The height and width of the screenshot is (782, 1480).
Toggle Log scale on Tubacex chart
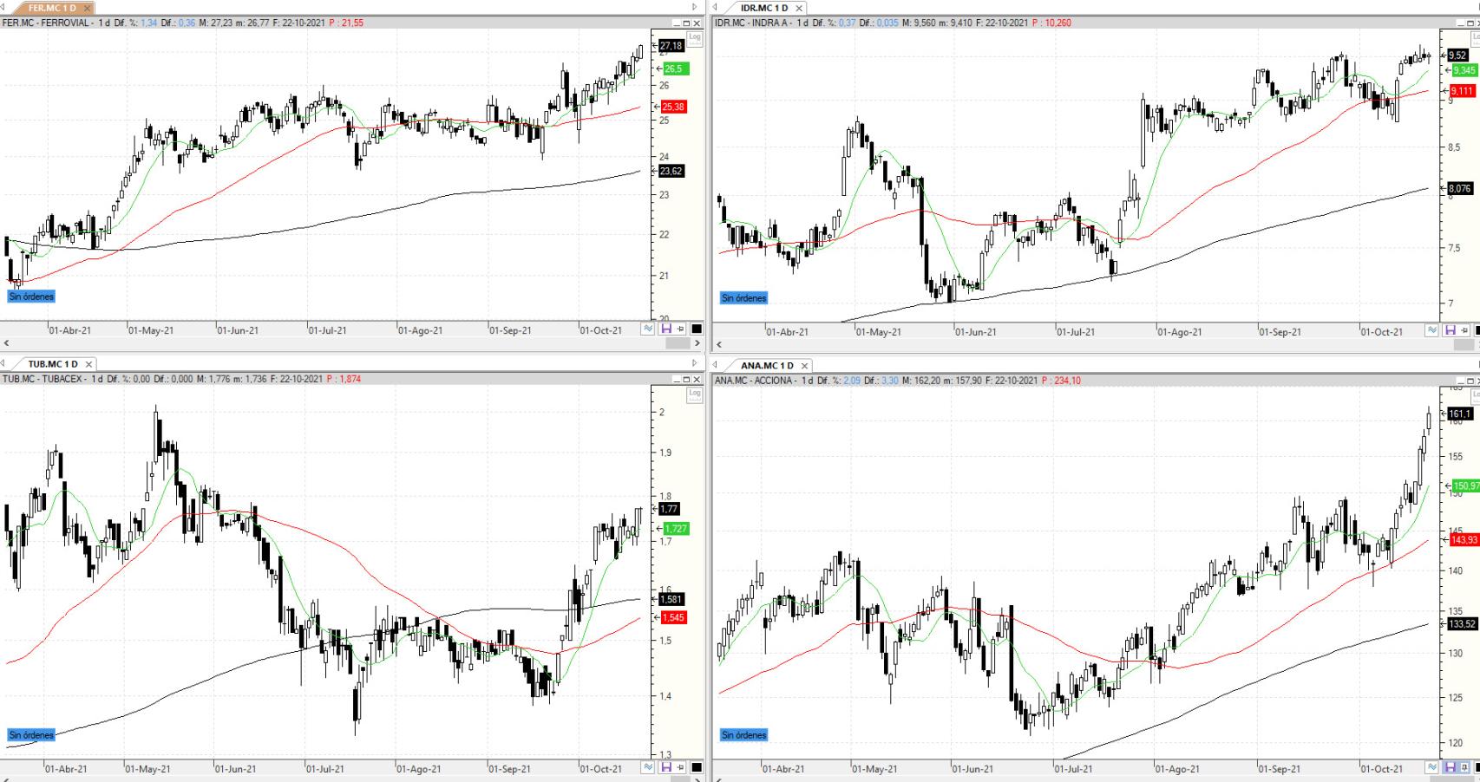pyautogui.click(x=695, y=394)
